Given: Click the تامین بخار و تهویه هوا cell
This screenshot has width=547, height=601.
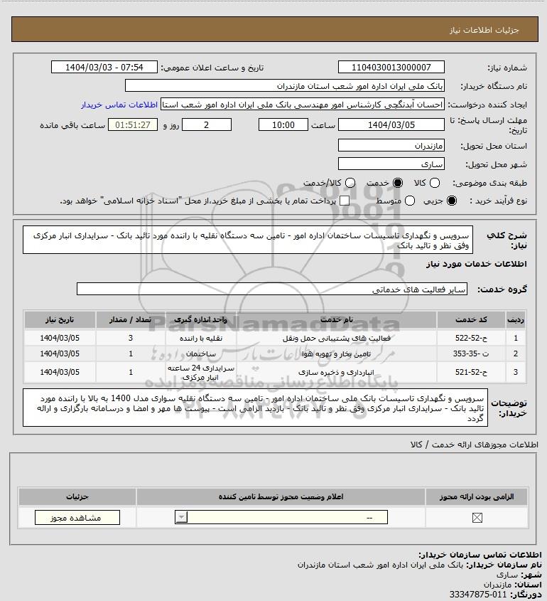Looking at the screenshot, I should (337, 353).
